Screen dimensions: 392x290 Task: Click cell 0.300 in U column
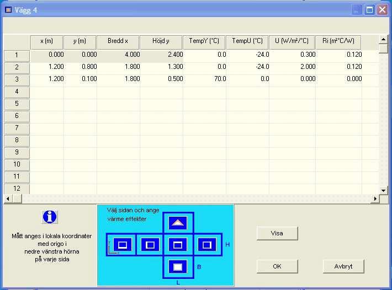292,56
